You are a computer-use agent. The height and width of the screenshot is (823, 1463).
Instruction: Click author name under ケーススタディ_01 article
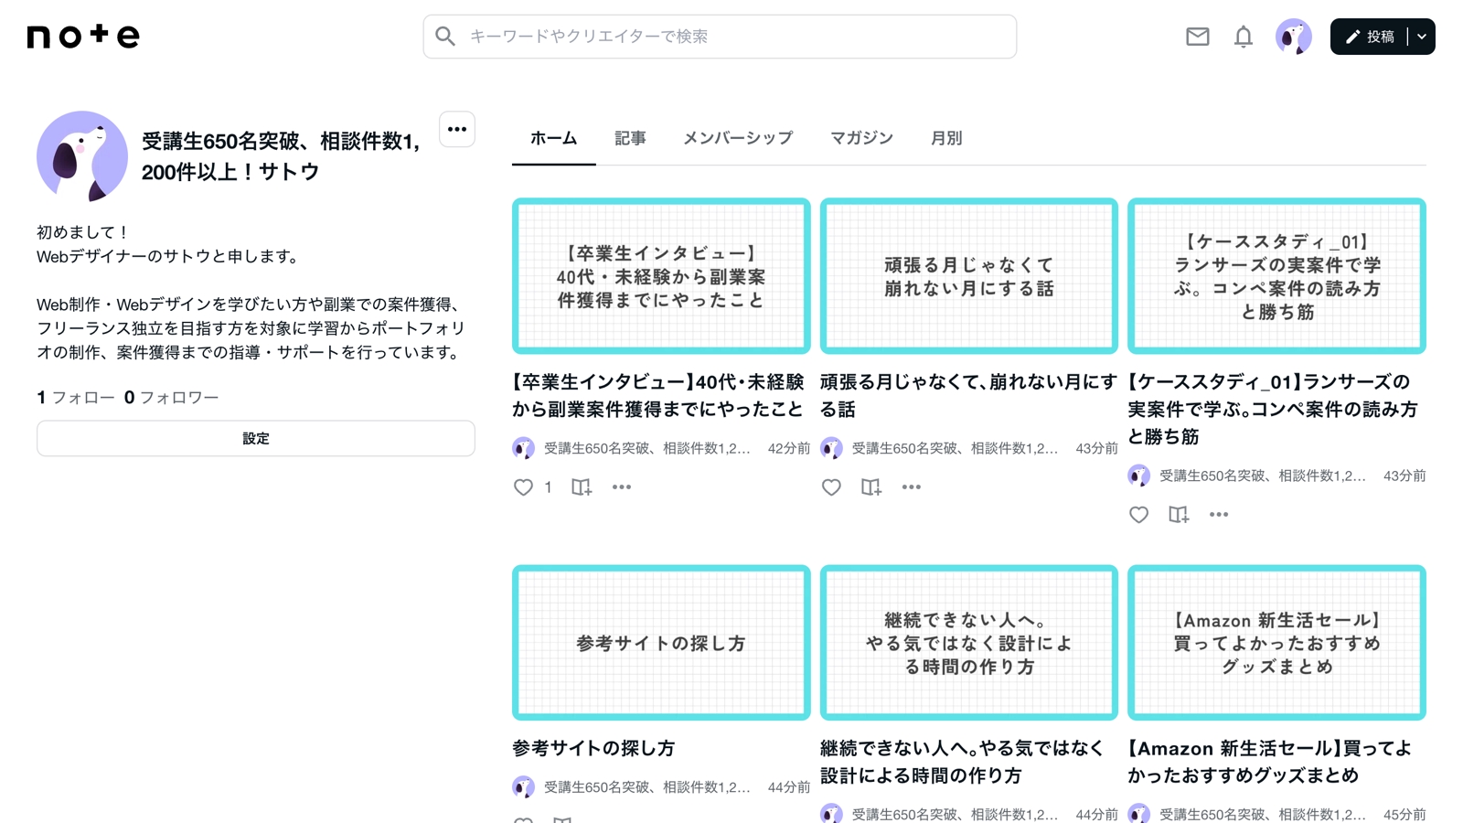coord(1263,476)
